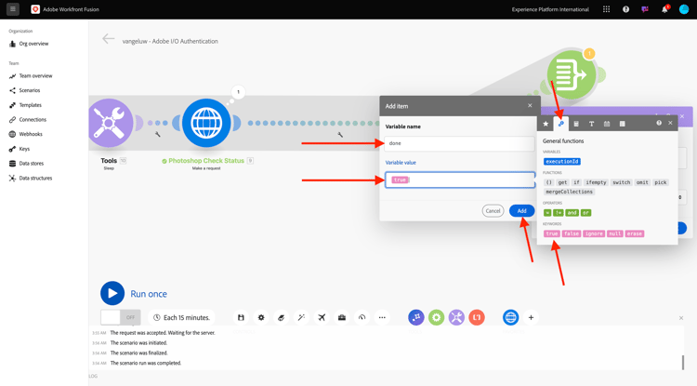This screenshot has width=697, height=386.
Task: Cancel the Add item dialog
Action: pyautogui.click(x=493, y=211)
